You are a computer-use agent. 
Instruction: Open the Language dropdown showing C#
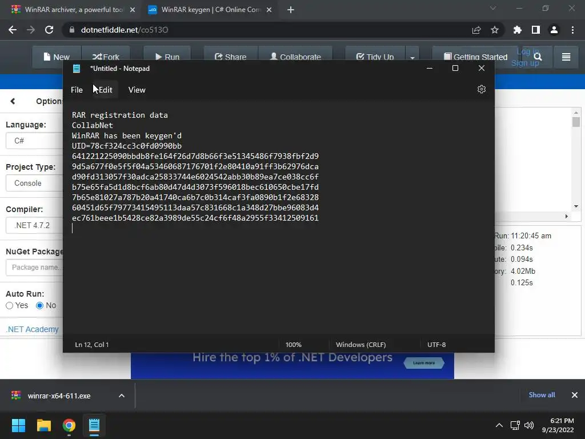point(34,141)
